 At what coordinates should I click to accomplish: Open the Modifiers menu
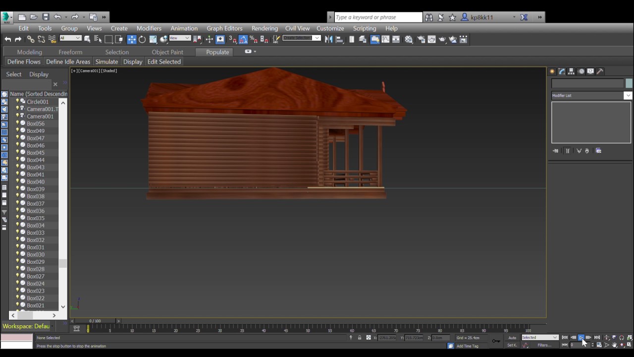149,28
